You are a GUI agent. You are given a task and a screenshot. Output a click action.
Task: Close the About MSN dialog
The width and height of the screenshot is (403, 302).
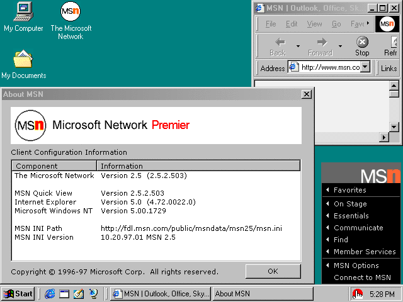pos(307,94)
